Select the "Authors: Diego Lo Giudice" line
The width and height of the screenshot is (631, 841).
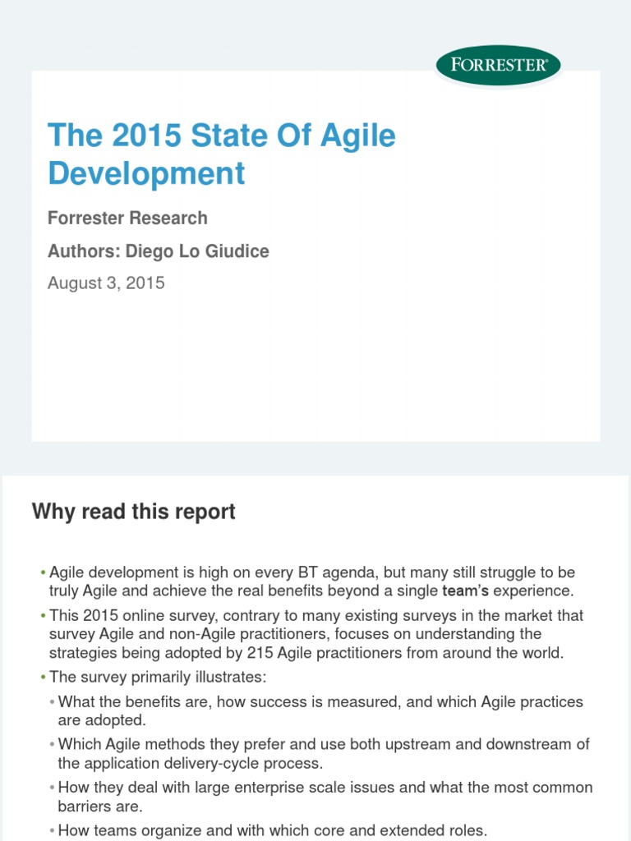point(159,251)
